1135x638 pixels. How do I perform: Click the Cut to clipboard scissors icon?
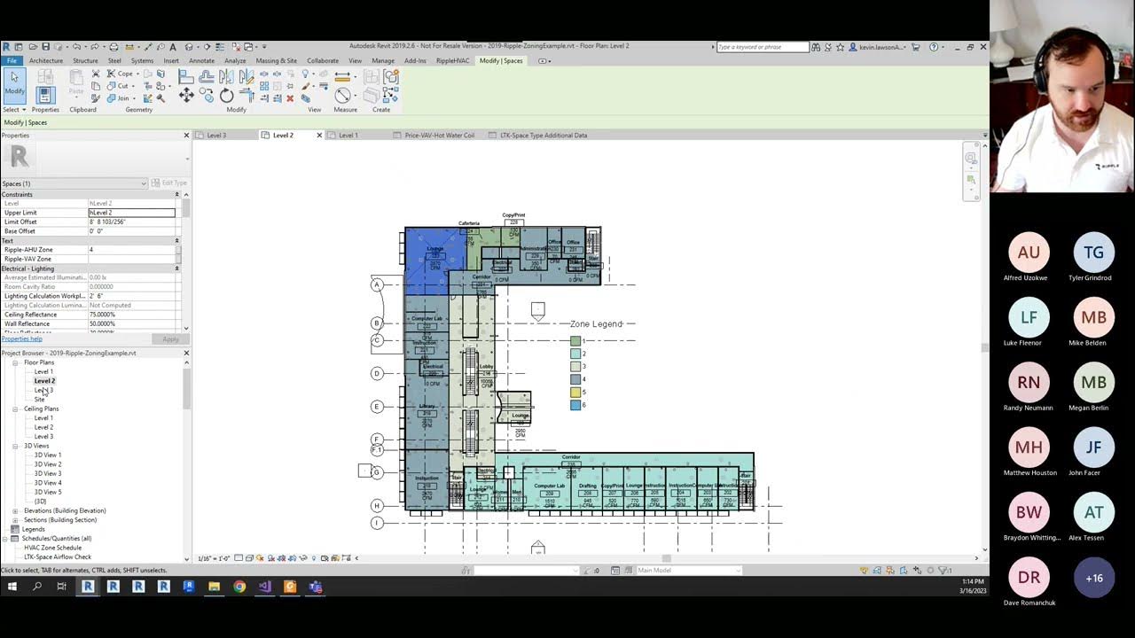pyautogui.click(x=96, y=74)
